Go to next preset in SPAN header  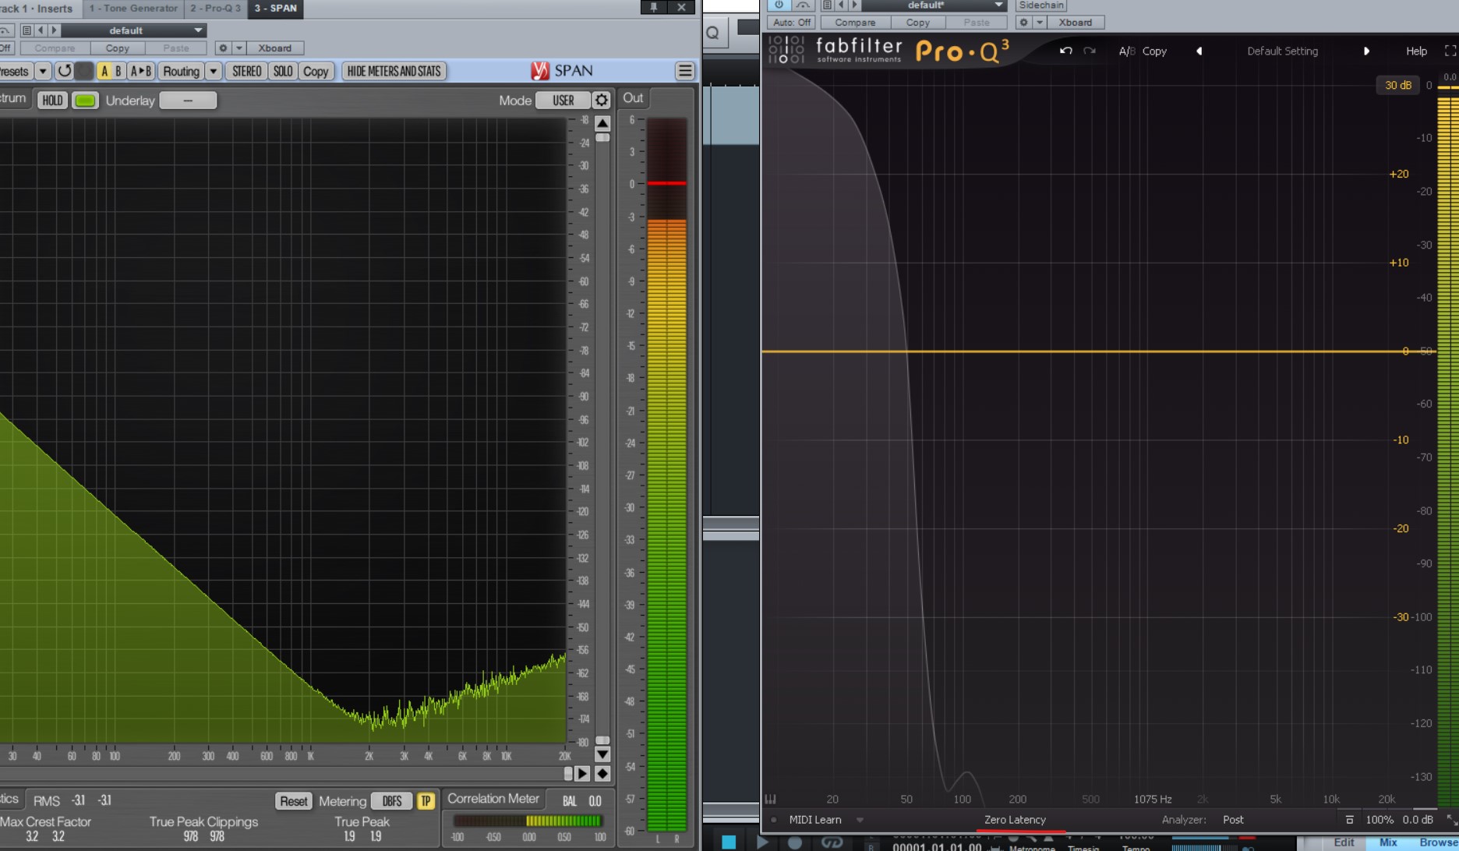click(x=54, y=30)
